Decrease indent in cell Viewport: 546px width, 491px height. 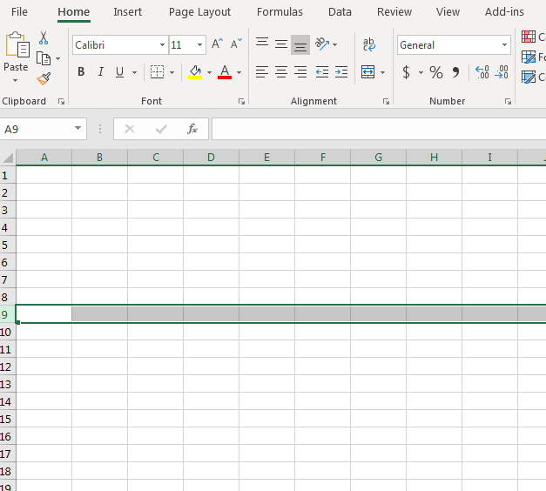pyautogui.click(x=322, y=72)
